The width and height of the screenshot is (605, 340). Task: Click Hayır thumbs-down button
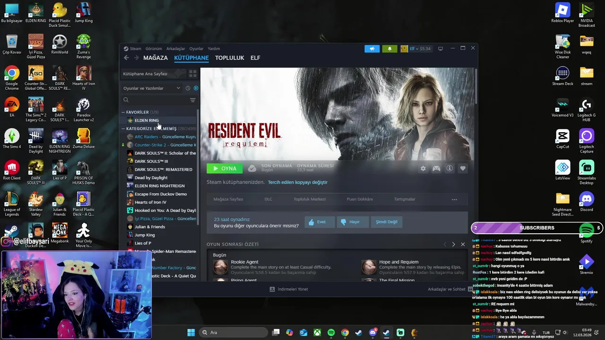[x=352, y=222]
